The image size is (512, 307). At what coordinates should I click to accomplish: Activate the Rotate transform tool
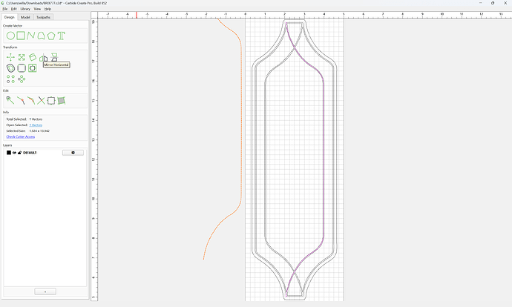click(x=33, y=57)
